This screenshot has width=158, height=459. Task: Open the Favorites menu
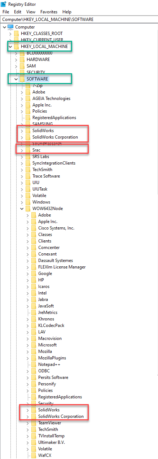(x=49, y=12)
